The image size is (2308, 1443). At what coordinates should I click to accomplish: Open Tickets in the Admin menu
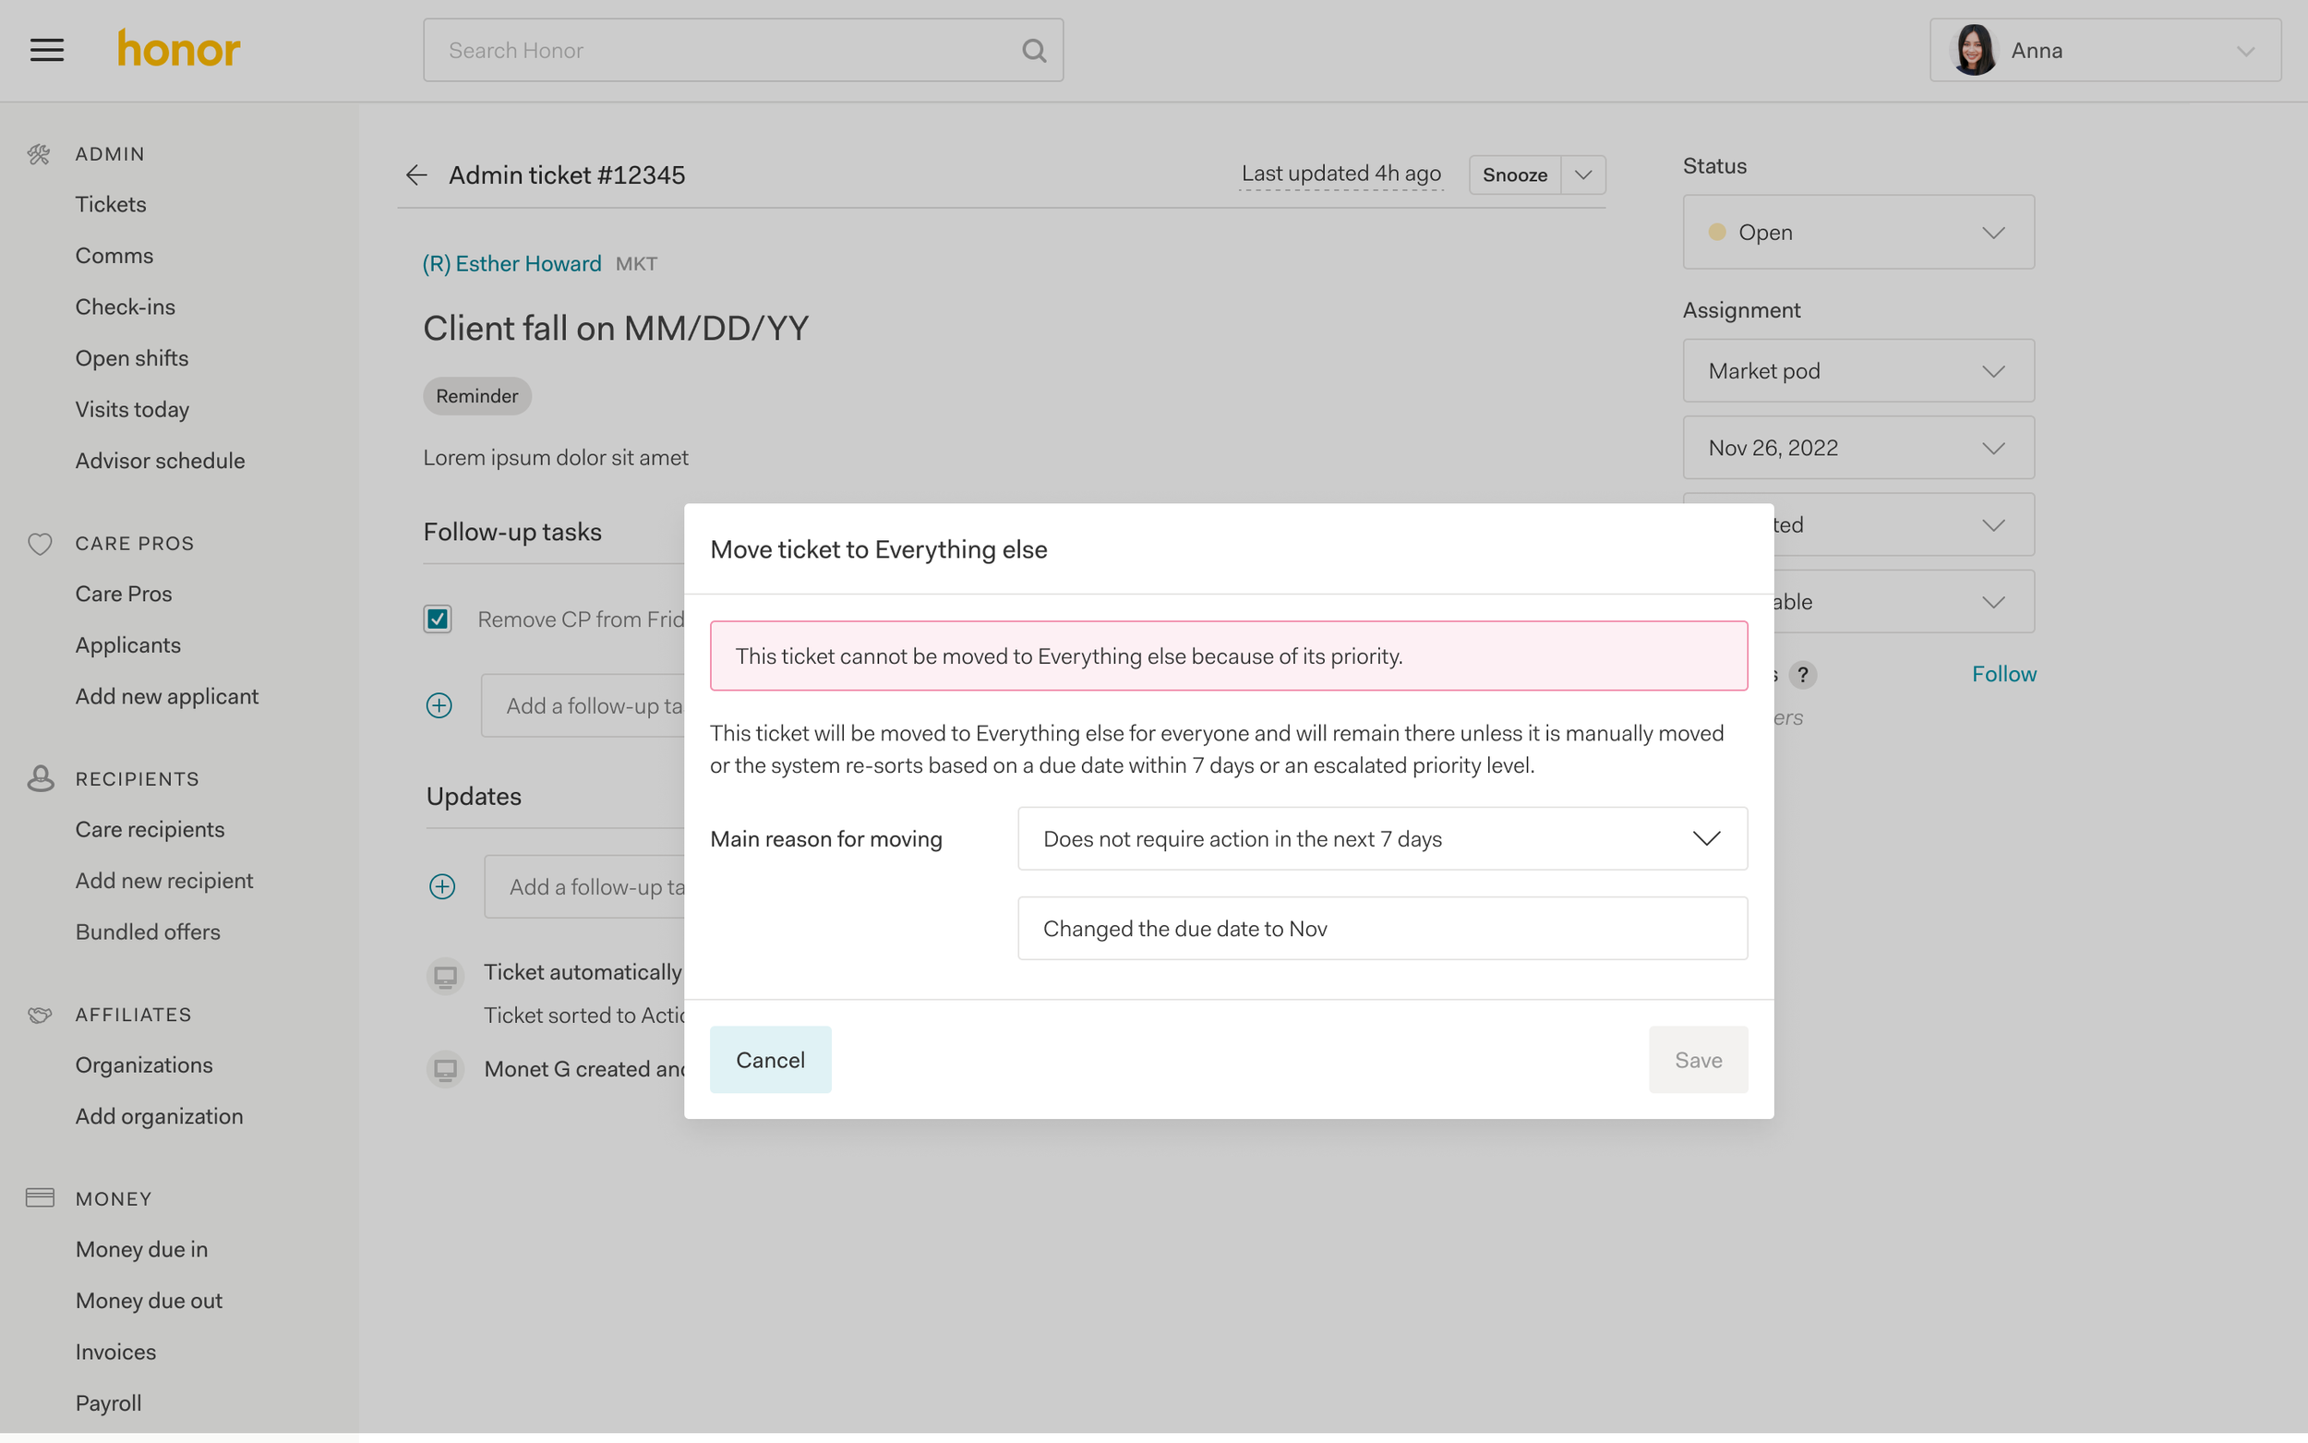pos(111,204)
